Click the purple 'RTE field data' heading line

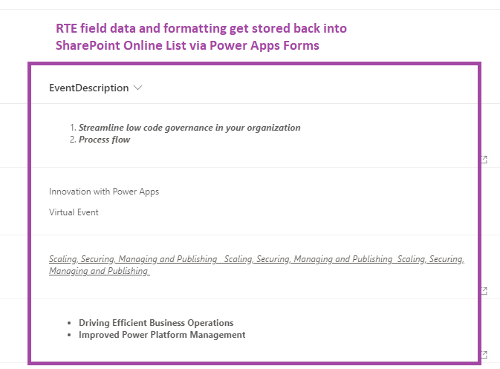(x=201, y=28)
